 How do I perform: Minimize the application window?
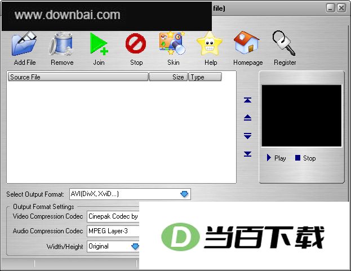click(x=330, y=8)
